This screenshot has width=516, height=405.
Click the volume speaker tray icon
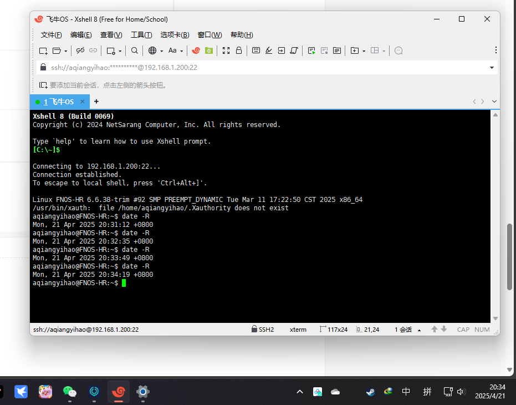click(461, 392)
